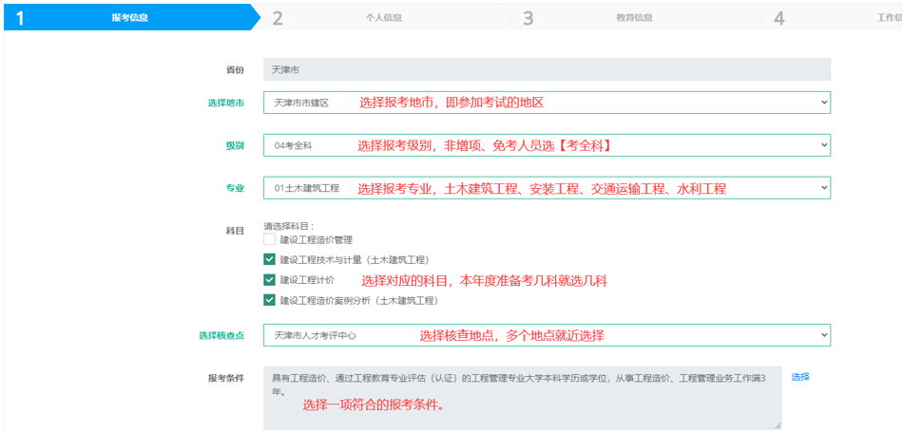Open the 选择核查点 dropdown
Screen dimensions: 903x433
click(x=548, y=334)
